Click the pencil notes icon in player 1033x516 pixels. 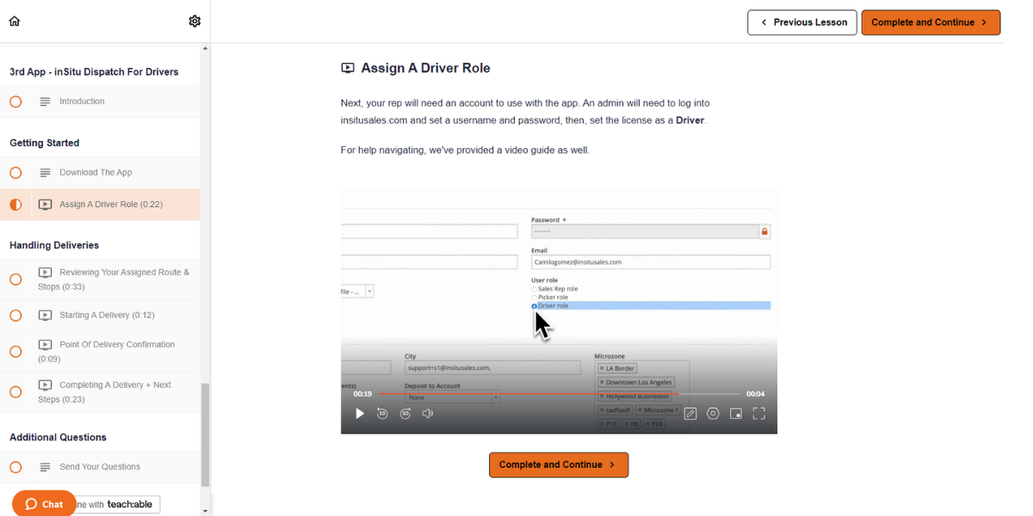(x=690, y=414)
